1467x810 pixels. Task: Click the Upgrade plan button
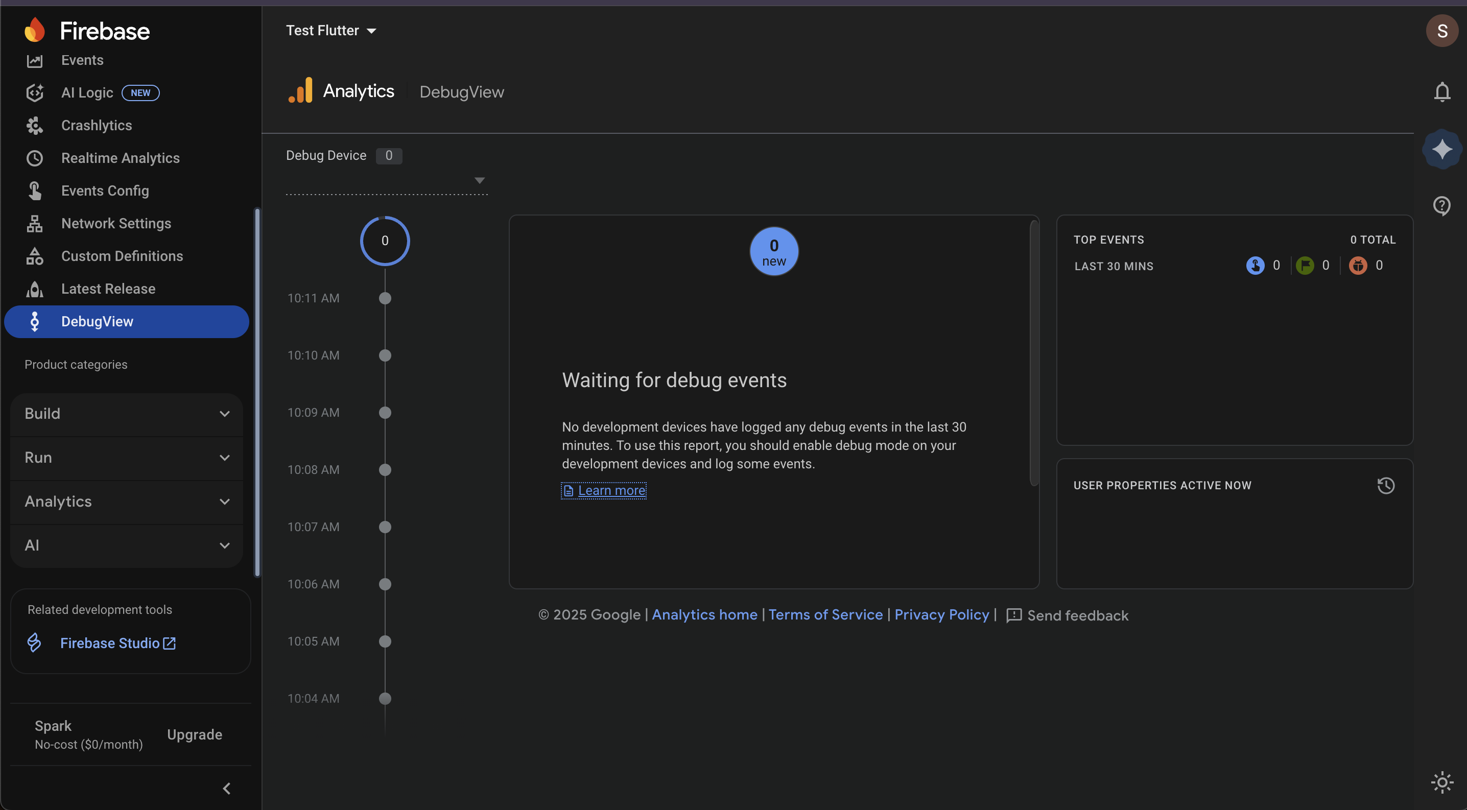(x=194, y=734)
